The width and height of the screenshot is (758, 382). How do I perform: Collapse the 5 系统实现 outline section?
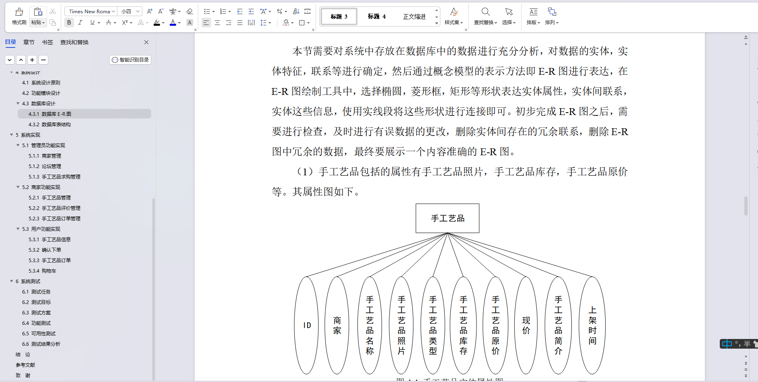pos(12,135)
